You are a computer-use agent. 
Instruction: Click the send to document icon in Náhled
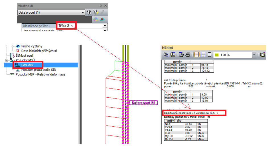click(x=173, y=55)
